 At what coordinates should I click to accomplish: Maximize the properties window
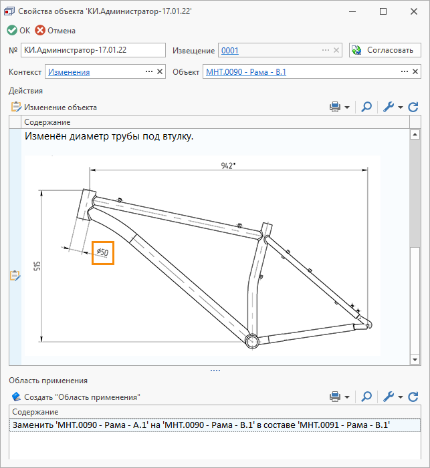point(383,11)
